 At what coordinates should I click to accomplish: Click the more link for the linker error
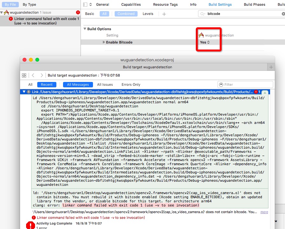coord(264,212)
